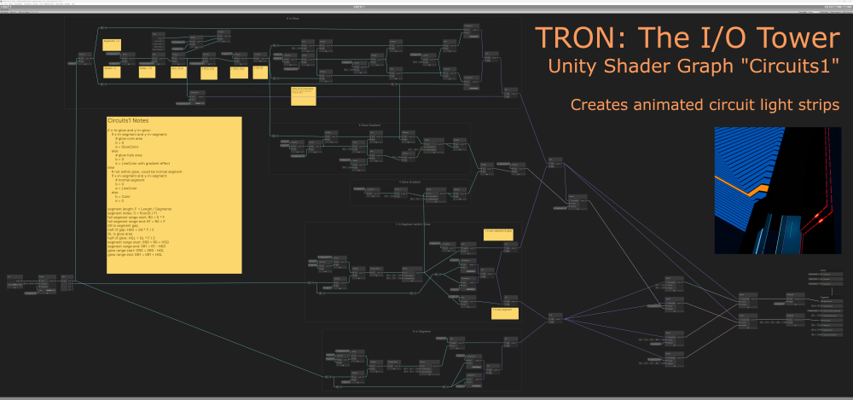Viewport: 853px width, 400px height.
Task: Click the 'X in Glow' group title
Action: click(x=293, y=19)
